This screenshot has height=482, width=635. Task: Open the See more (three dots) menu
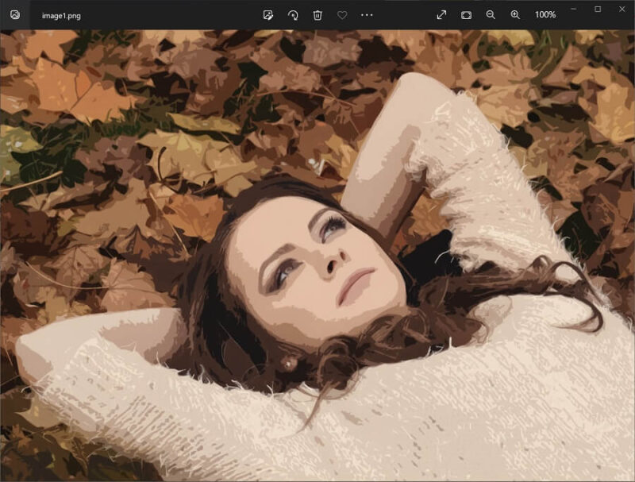point(367,15)
